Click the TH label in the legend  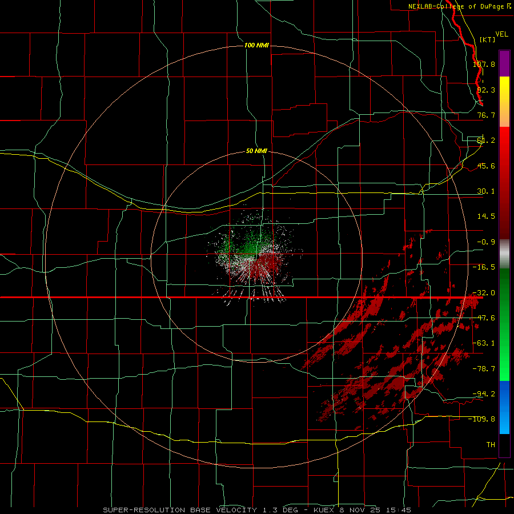click(491, 445)
